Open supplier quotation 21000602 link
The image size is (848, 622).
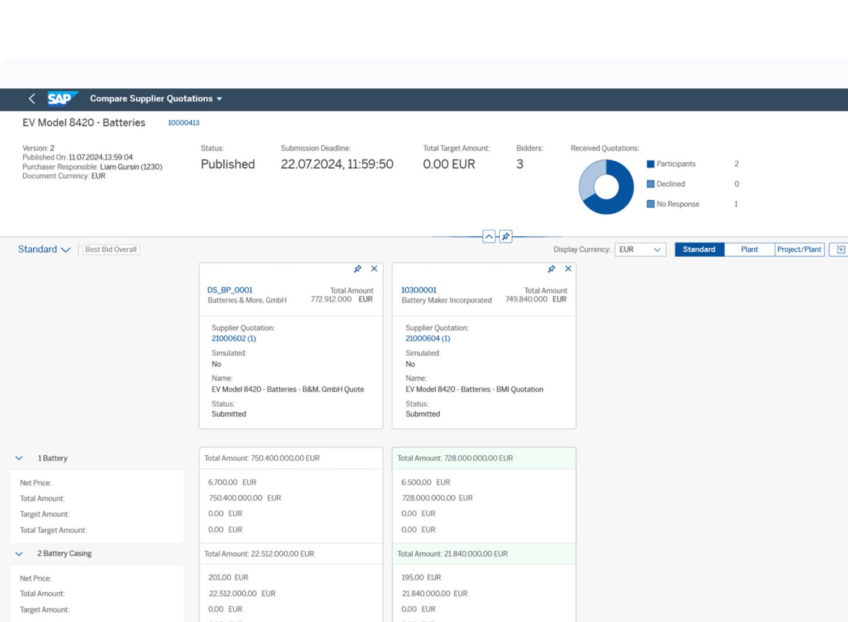coord(233,339)
